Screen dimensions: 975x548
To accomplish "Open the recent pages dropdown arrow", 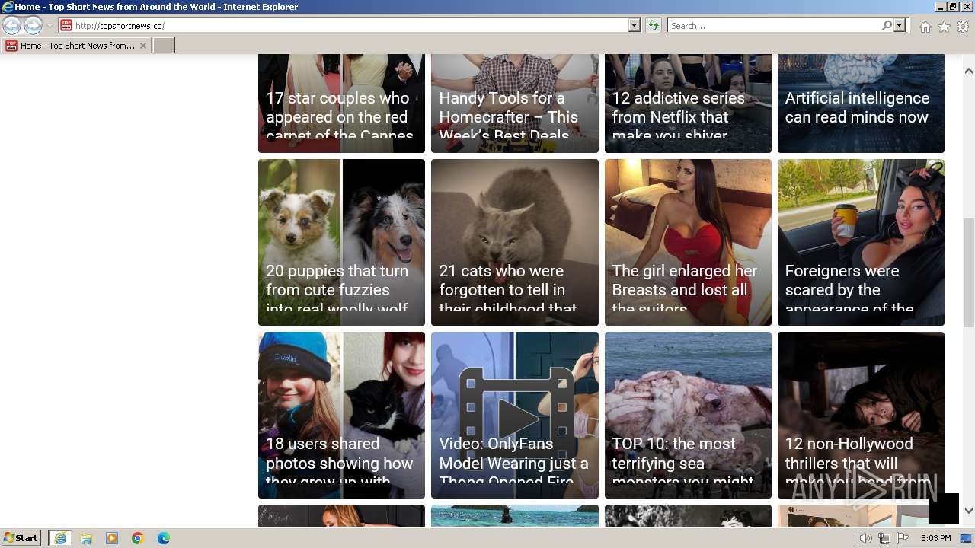I will pos(50,26).
